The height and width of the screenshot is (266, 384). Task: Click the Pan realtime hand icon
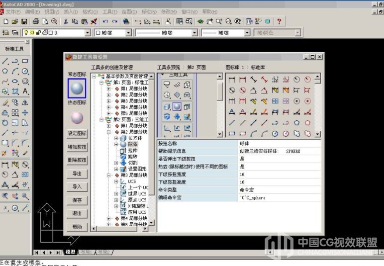coord(209,21)
